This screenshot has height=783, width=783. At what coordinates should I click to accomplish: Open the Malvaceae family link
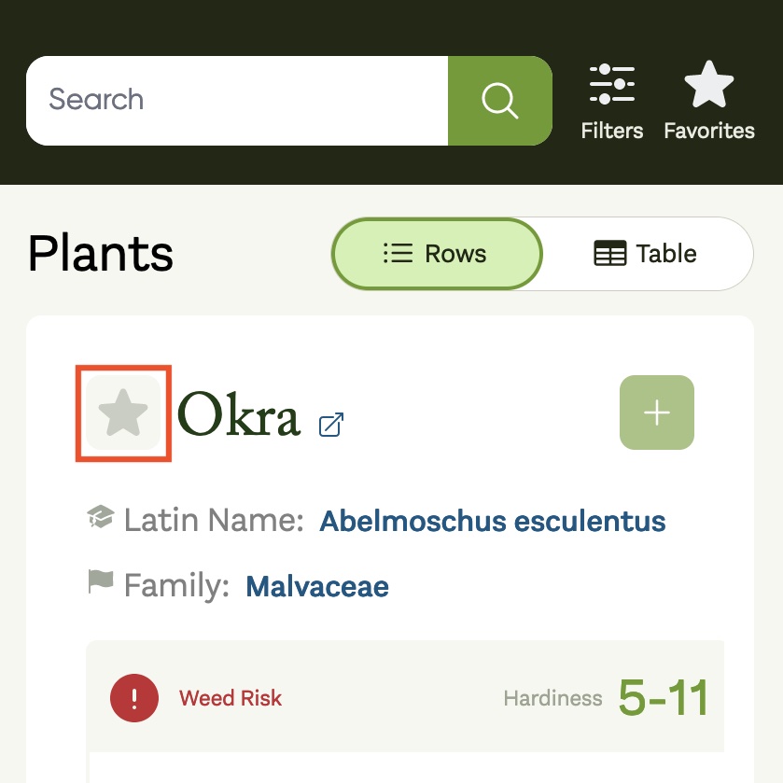317,586
